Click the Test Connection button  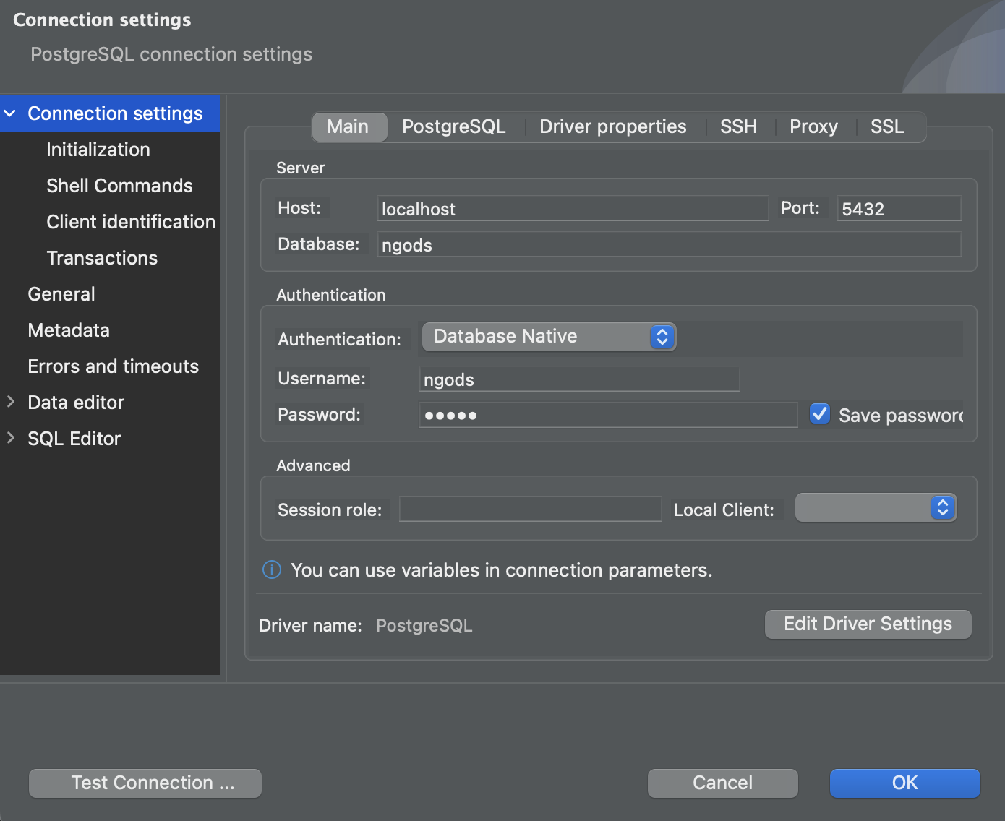145,783
